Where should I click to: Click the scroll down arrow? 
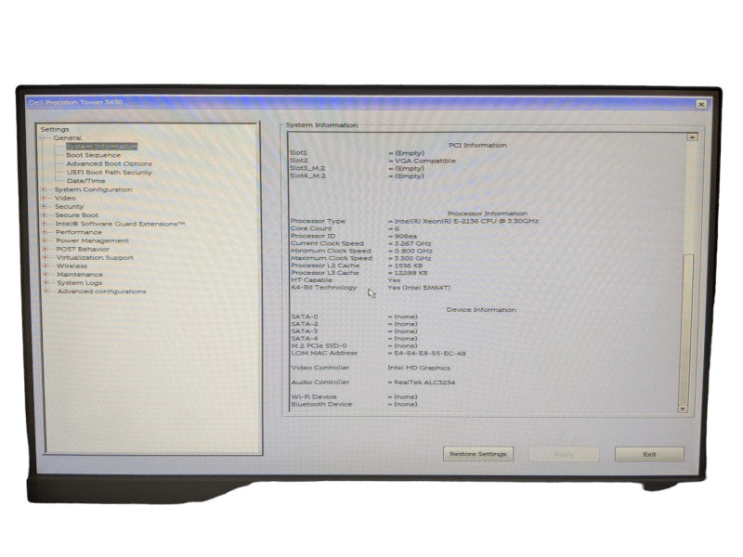(683, 408)
